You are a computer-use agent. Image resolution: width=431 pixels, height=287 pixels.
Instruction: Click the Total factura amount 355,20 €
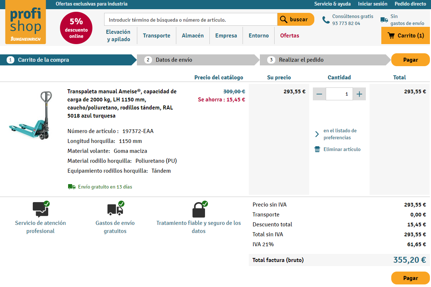tap(410, 260)
